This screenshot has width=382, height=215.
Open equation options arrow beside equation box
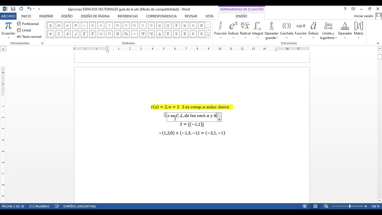(x=219, y=119)
